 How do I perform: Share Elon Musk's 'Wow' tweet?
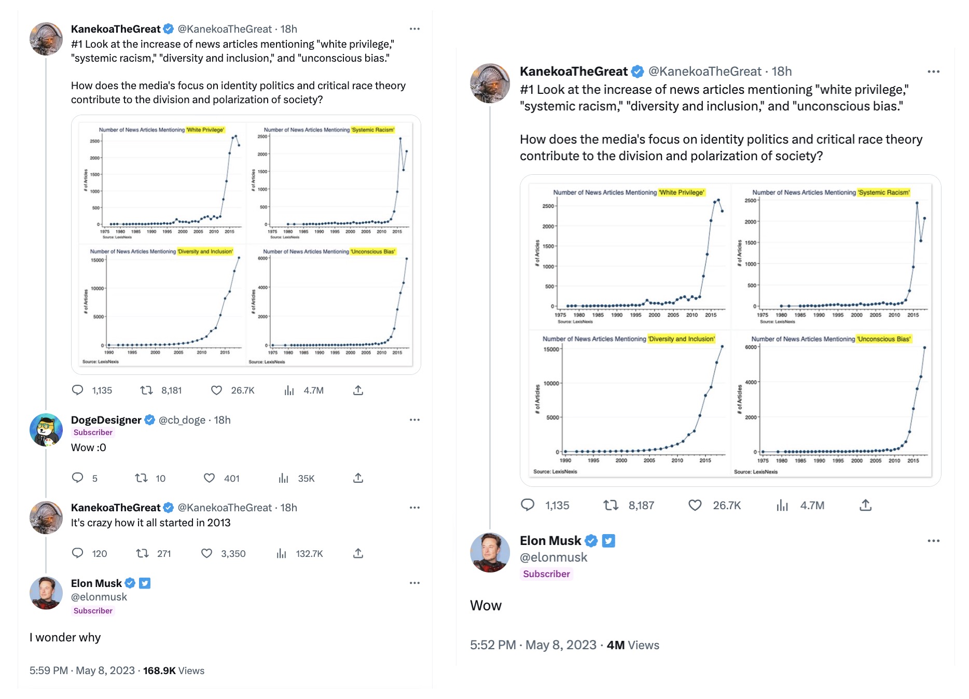pyautogui.click(x=865, y=505)
